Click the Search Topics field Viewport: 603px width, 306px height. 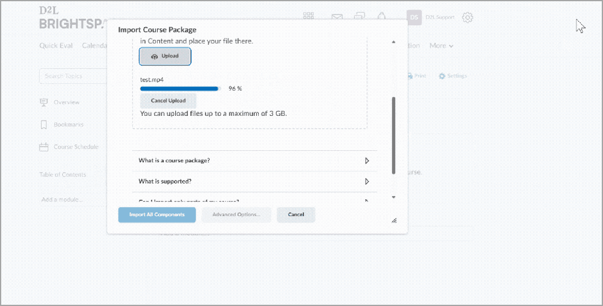click(73, 76)
